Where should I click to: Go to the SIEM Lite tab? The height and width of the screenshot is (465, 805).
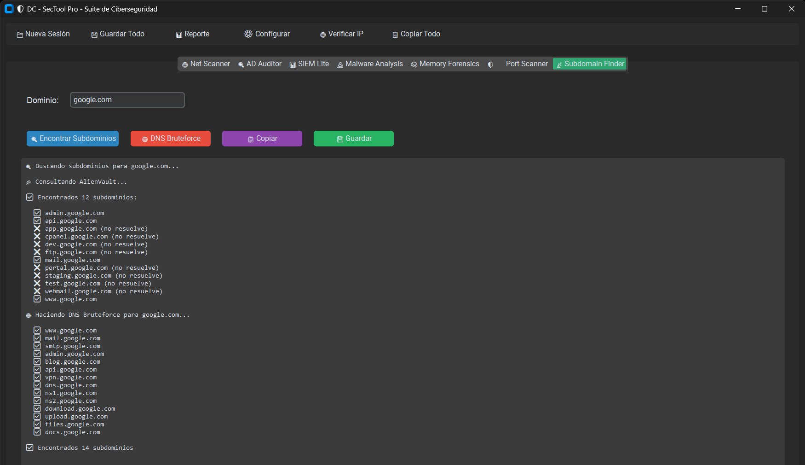(x=309, y=64)
